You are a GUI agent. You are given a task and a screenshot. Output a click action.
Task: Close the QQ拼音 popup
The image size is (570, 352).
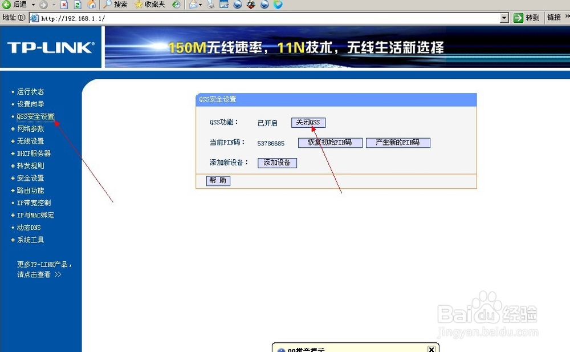(431, 349)
